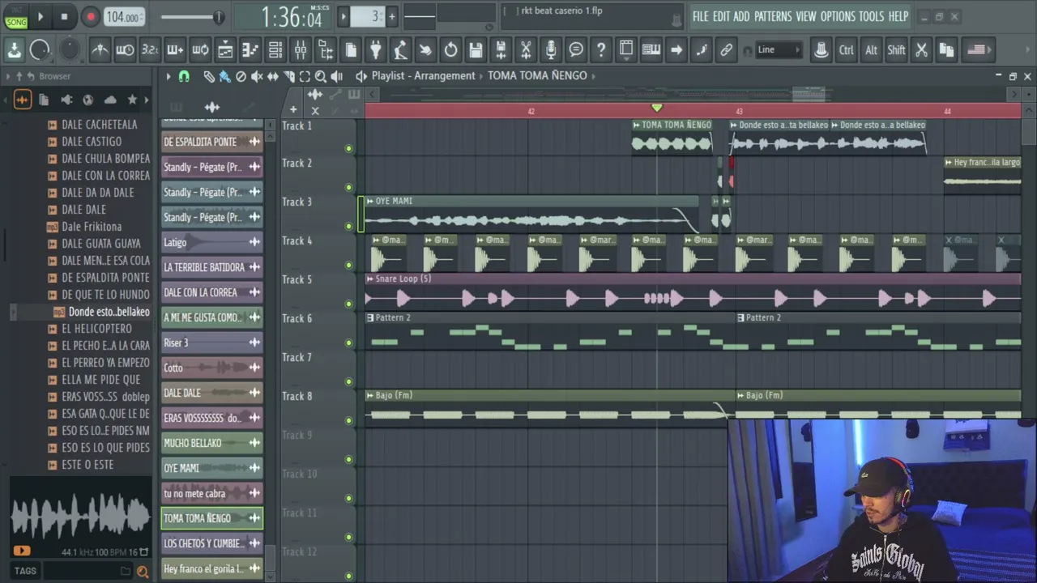1037x583 pixels.
Task: Click the undo history icon
Action: pyautogui.click(x=450, y=50)
